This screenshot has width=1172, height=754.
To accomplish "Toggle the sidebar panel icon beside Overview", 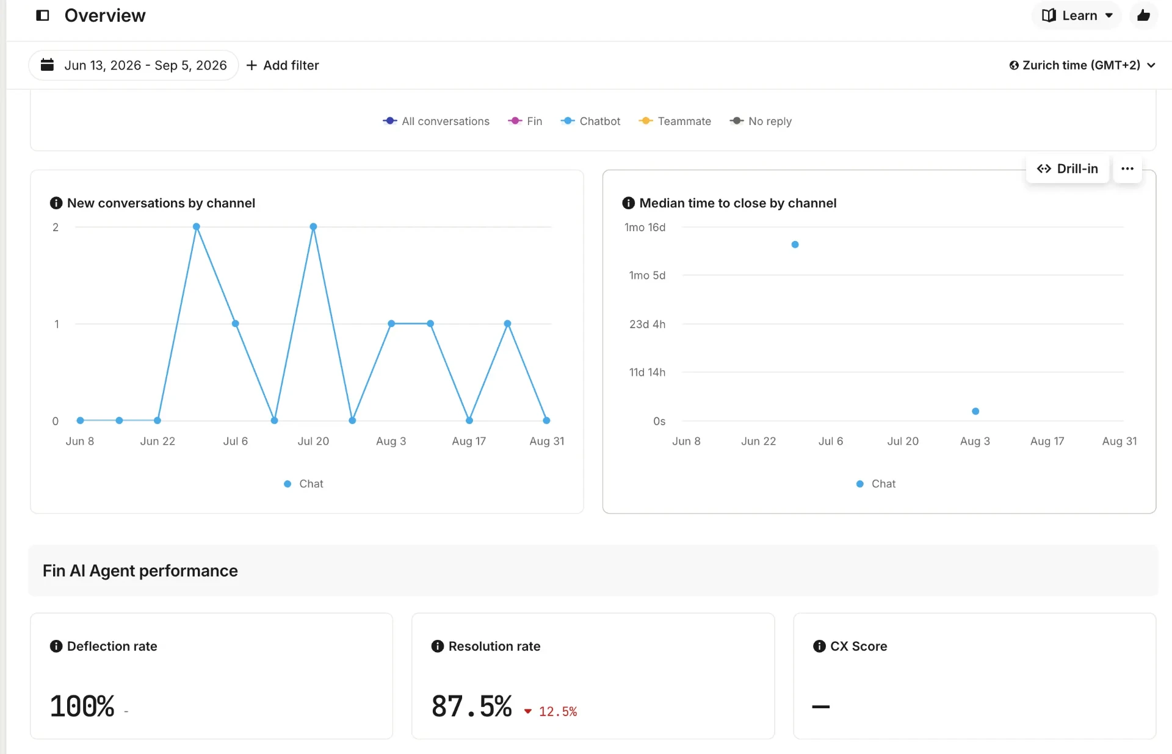I will [x=43, y=15].
